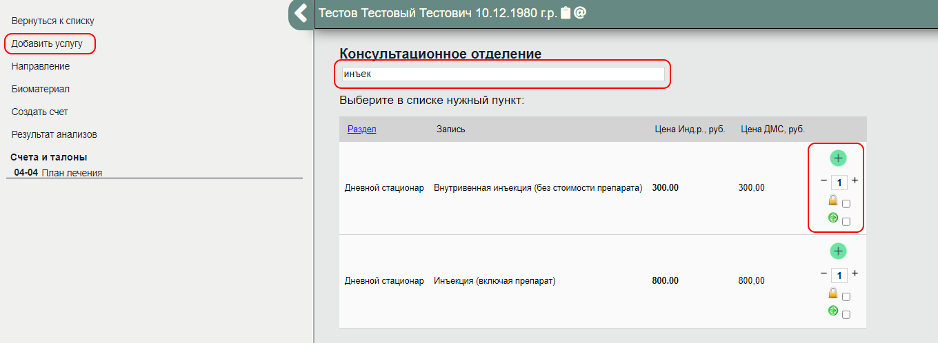The image size is (938, 343).
Task: Tick the green-arrow checkbox for Внутривенная инъекция
Action: (846, 222)
